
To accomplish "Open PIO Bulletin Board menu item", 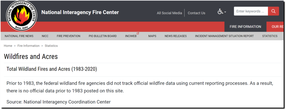I will coord(103,36).
